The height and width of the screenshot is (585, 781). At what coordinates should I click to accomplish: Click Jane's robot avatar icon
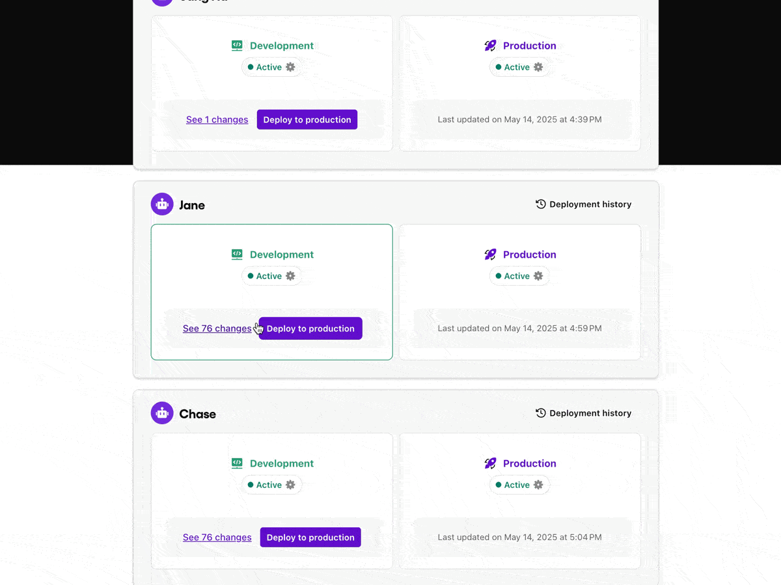coord(161,204)
